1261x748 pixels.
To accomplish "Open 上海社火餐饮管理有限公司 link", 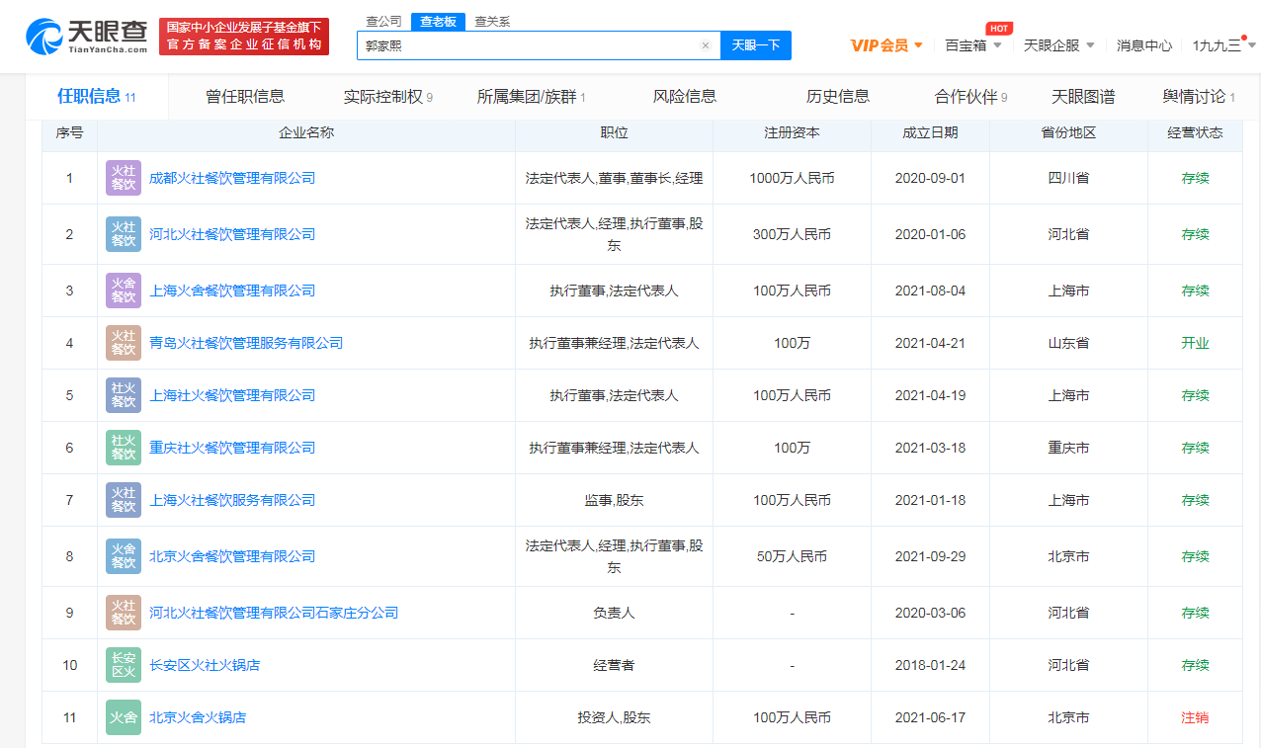I will point(232,395).
